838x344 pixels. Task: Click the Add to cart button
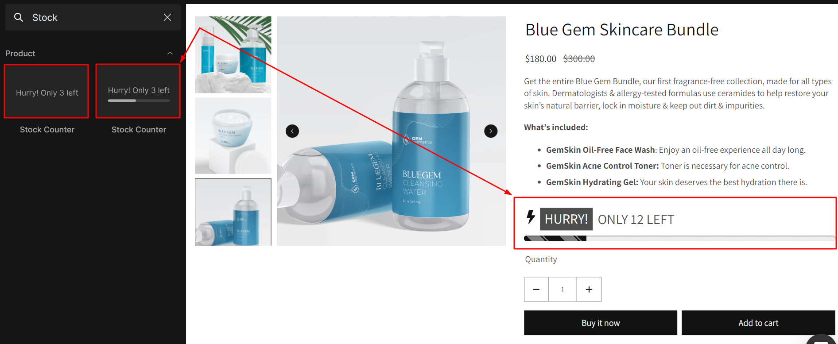758,323
